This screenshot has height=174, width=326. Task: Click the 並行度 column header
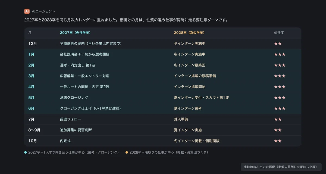pos(279,33)
